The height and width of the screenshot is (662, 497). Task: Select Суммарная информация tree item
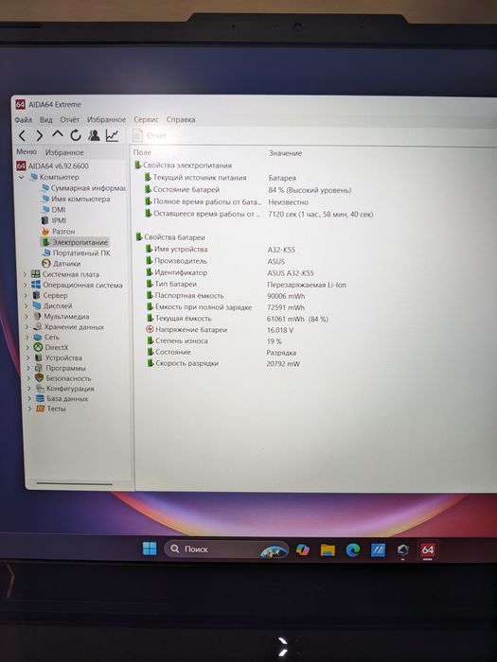point(83,188)
